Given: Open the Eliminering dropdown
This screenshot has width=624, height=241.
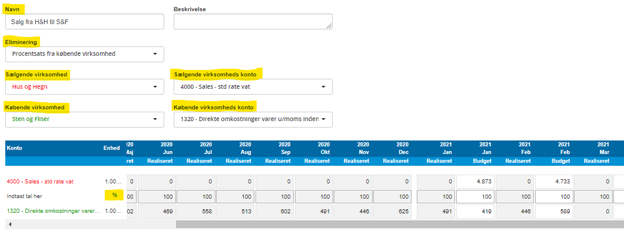Looking at the screenshot, I should [84, 54].
